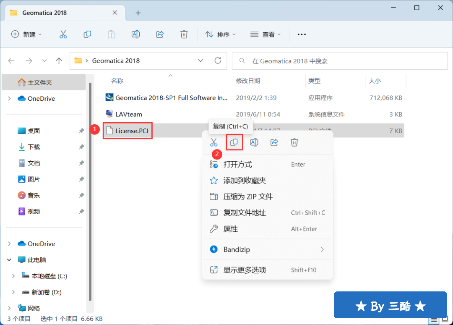Open the 查看 (View) dropdown
The width and height of the screenshot is (453, 325).
pyautogui.click(x=266, y=34)
